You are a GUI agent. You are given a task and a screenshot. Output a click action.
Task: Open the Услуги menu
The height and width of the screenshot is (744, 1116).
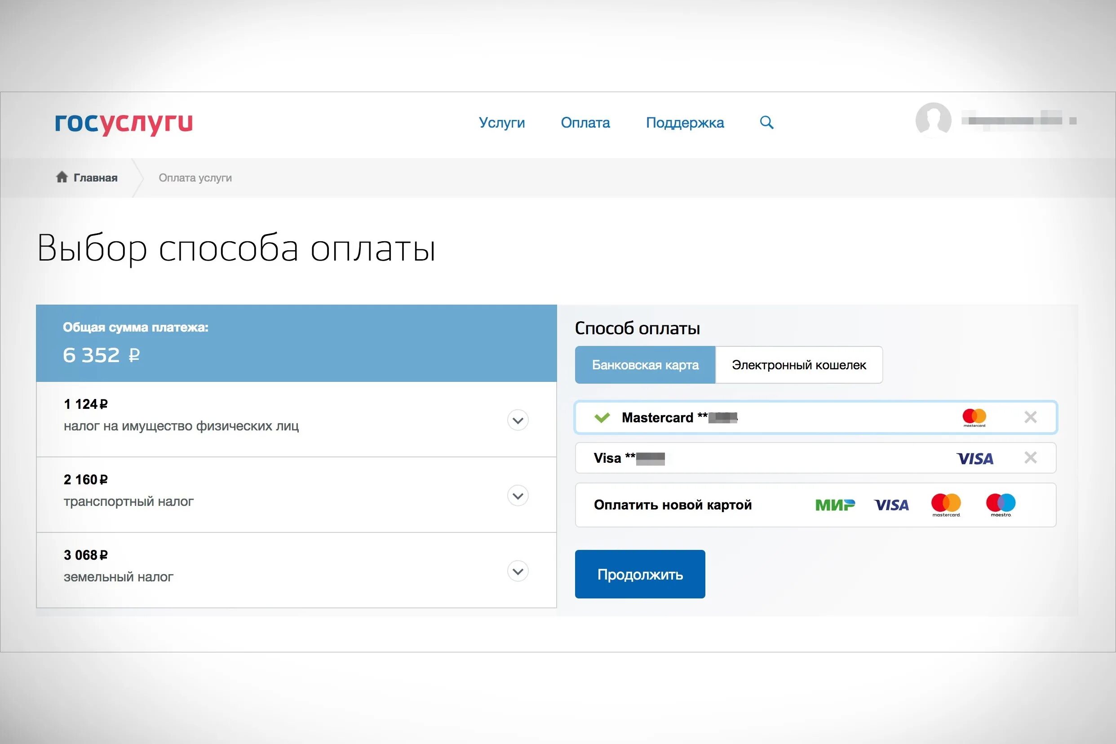click(501, 122)
